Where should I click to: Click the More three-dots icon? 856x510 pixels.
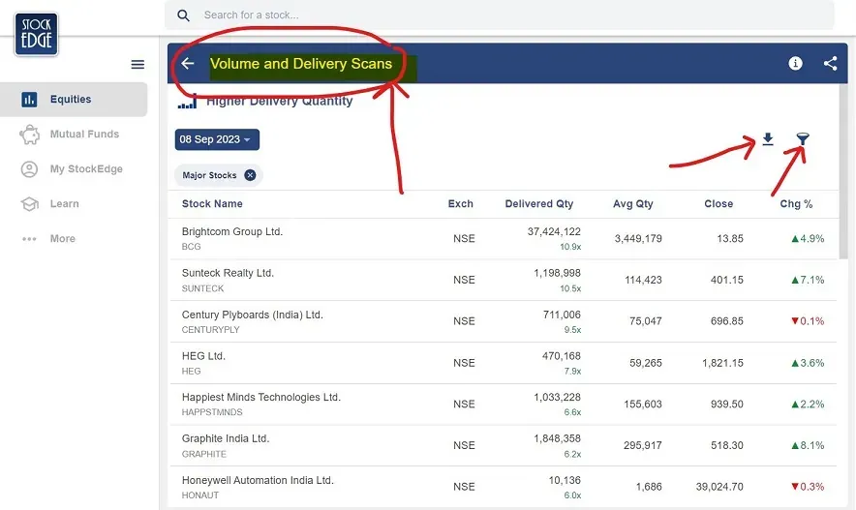pyautogui.click(x=29, y=239)
